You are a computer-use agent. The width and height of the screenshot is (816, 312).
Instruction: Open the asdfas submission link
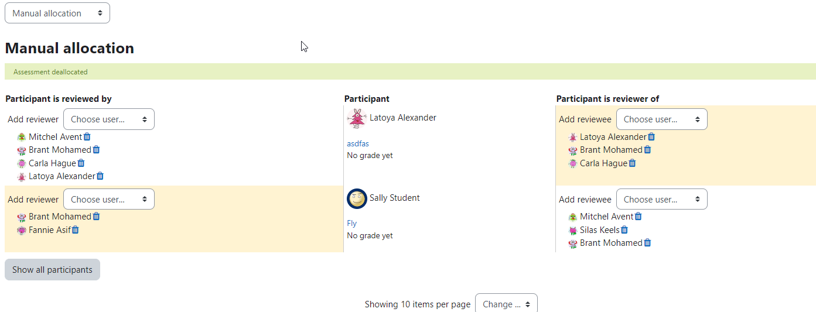click(x=358, y=143)
